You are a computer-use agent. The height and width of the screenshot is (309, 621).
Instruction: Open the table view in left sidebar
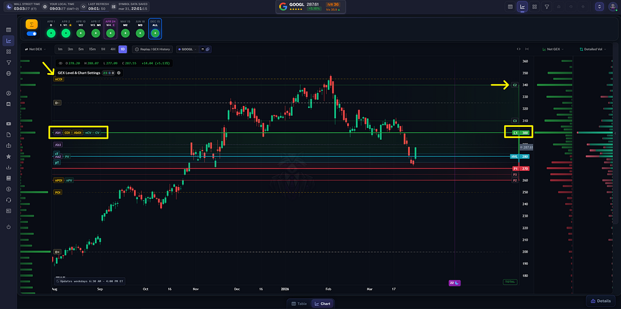(x=8, y=30)
